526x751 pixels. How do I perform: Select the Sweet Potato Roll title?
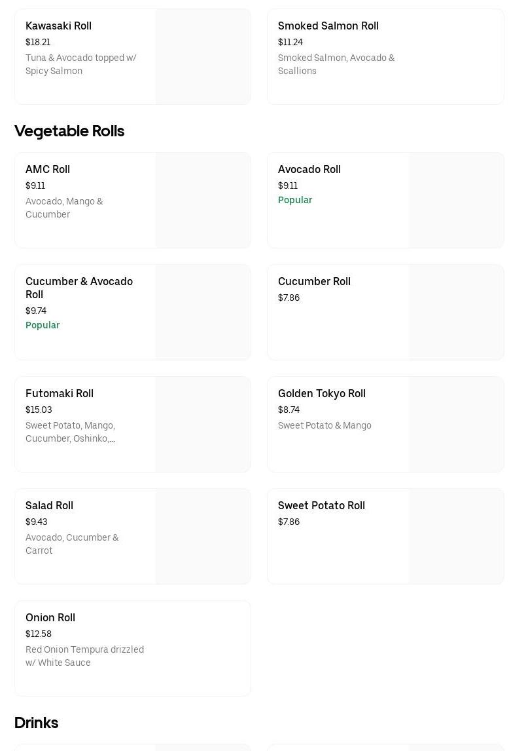321,506
